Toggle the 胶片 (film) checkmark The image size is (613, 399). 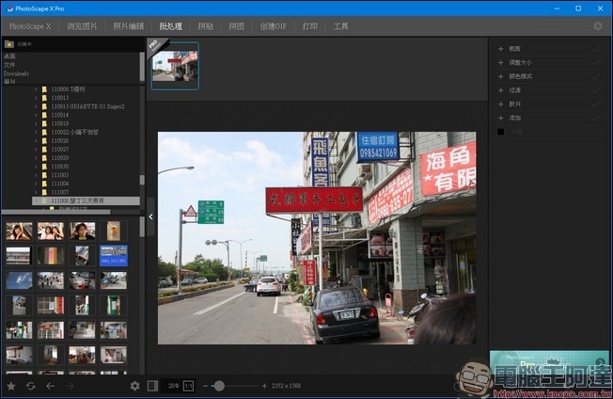595,104
